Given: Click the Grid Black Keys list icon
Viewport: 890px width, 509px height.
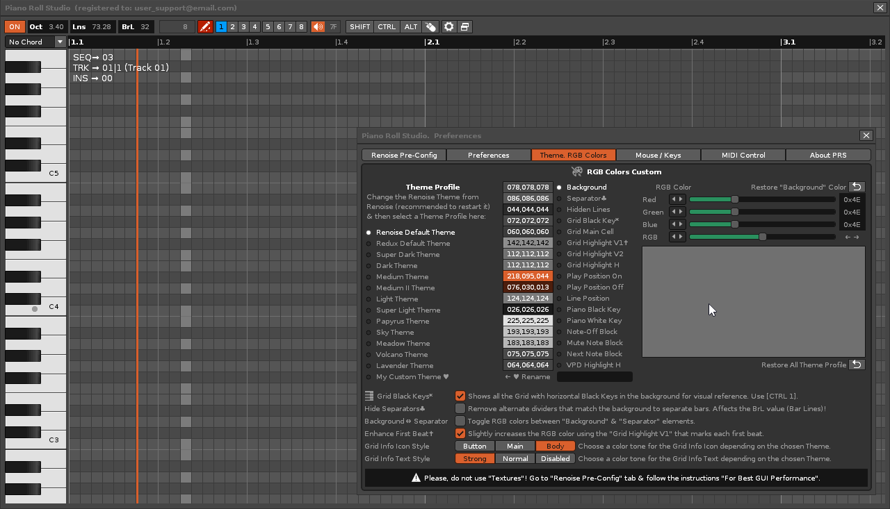Looking at the screenshot, I should pos(369,396).
